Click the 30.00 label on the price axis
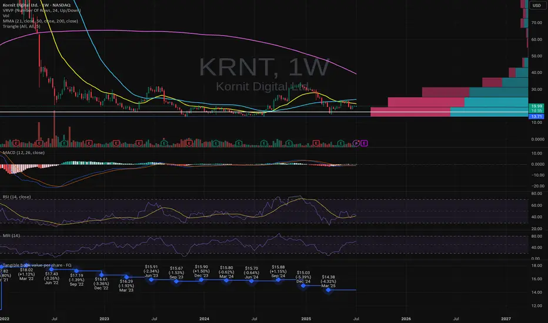This screenshot has height=323, width=548. point(537,89)
